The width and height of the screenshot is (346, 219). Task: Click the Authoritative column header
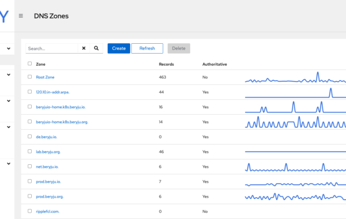pos(215,64)
